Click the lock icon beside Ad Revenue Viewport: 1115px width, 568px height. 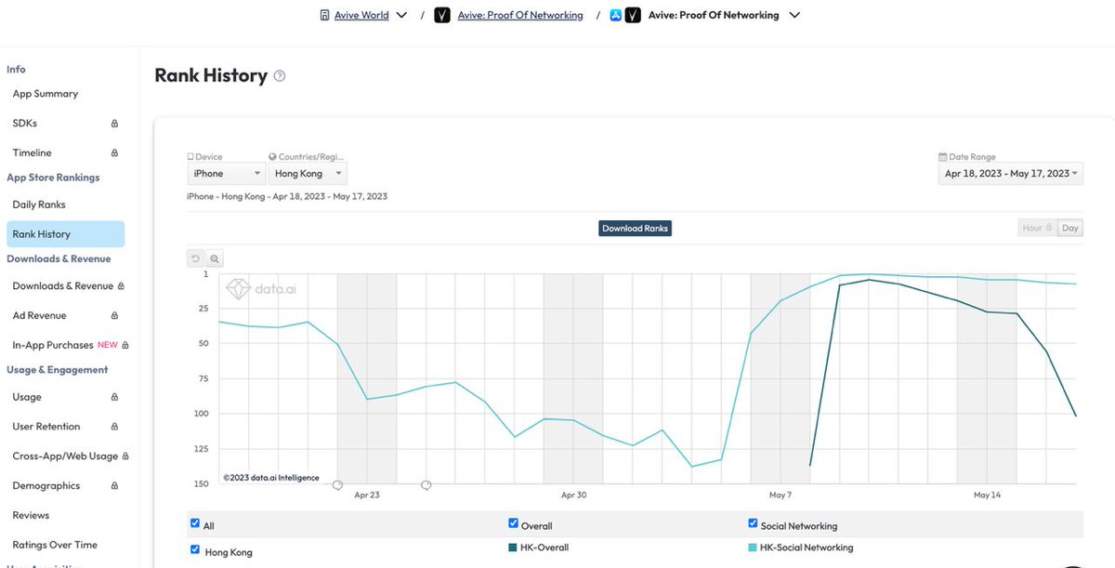[x=114, y=316]
